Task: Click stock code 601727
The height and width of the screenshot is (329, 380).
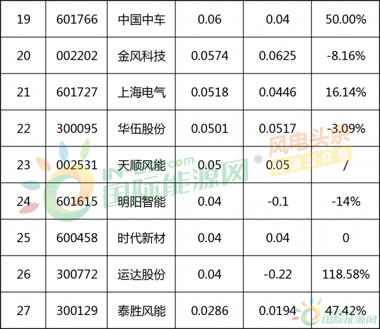Action: (77, 92)
